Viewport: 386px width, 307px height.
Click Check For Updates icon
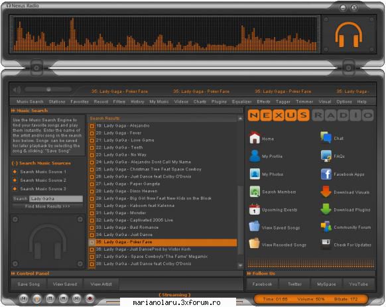(x=326, y=244)
